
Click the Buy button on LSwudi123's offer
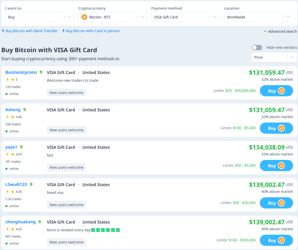pyautogui.click(x=276, y=203)
